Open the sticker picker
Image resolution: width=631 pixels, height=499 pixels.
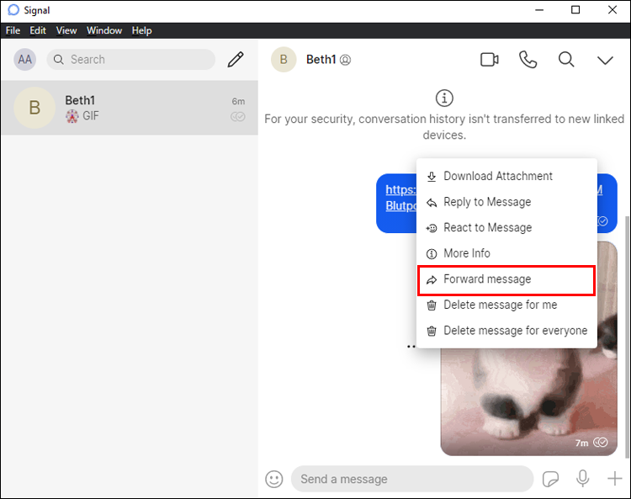coord(550,479)
